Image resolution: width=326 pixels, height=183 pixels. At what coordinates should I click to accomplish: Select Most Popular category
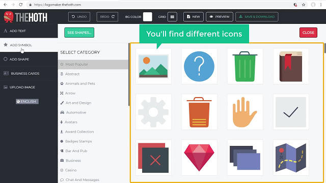pos(93,65)
